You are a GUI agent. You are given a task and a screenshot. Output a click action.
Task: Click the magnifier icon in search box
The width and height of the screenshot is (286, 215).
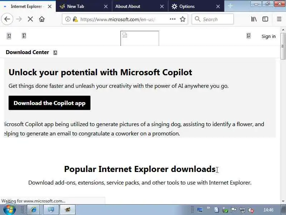click(198, 19)
